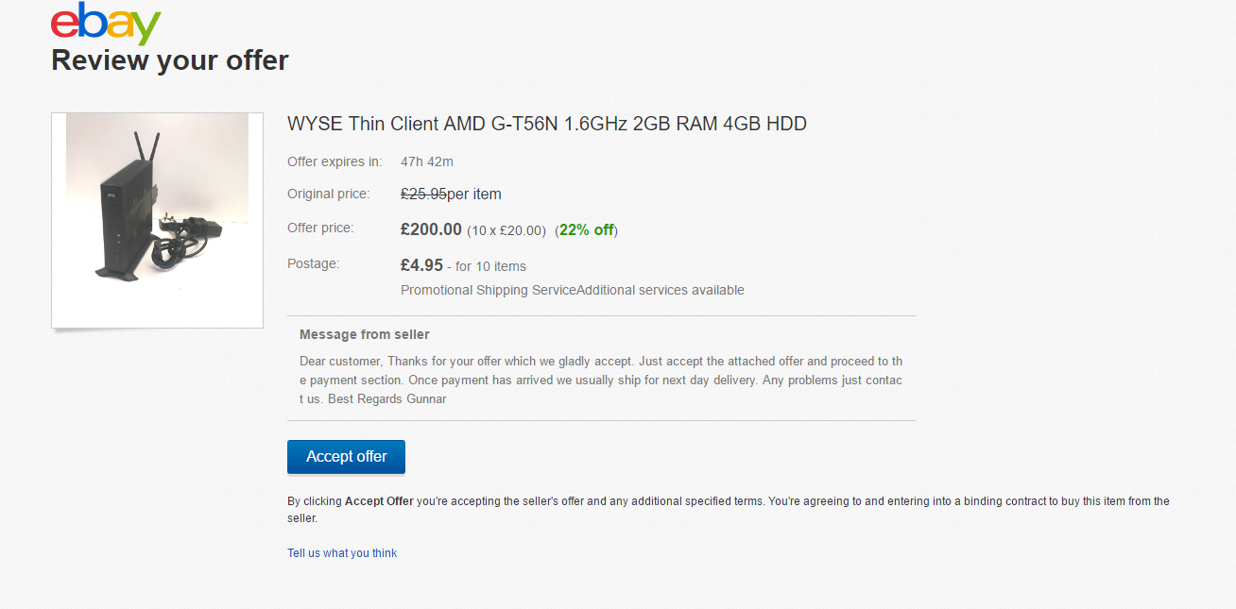The width and height of the screenshot is (1236, 609).
Task: Click the binding contract disclaimer text
Action: [x=729, y=510]
